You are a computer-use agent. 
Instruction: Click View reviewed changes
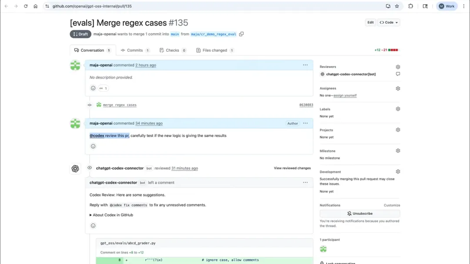coord(292,168)
